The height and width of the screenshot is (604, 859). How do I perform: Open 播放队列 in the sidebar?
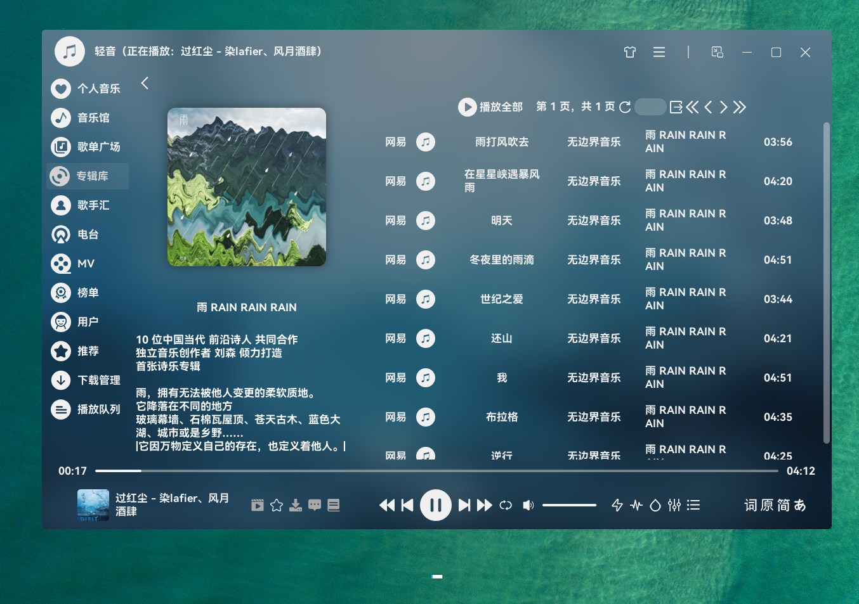[86, 409]
